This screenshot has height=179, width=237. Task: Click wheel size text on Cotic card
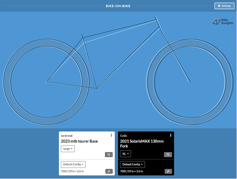(131, 171)
